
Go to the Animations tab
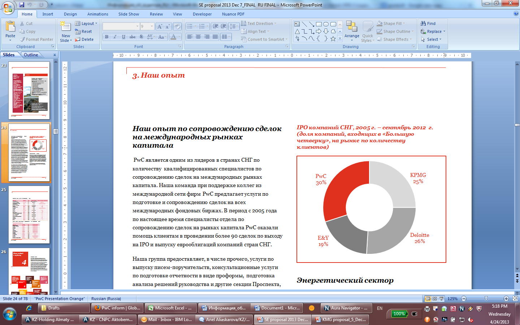coord(98,14)
